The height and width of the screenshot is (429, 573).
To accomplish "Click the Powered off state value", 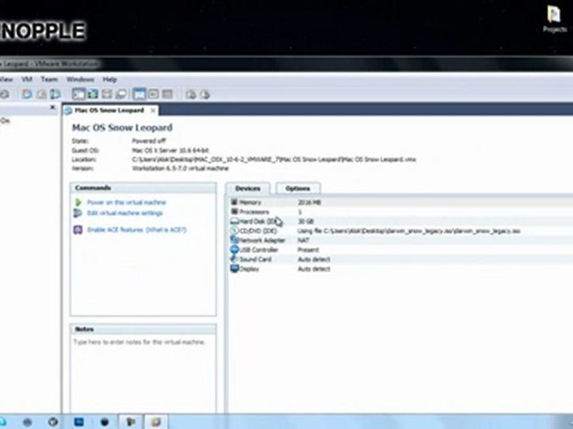I will pos(149,141).
